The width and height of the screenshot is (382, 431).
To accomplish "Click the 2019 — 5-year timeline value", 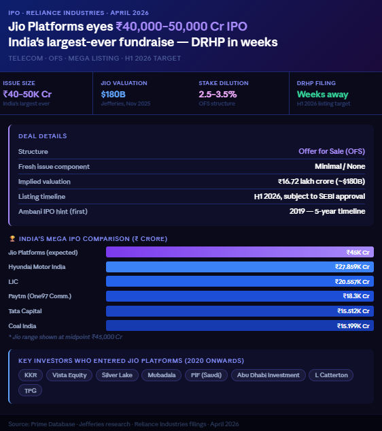I will tap(327, 211).
